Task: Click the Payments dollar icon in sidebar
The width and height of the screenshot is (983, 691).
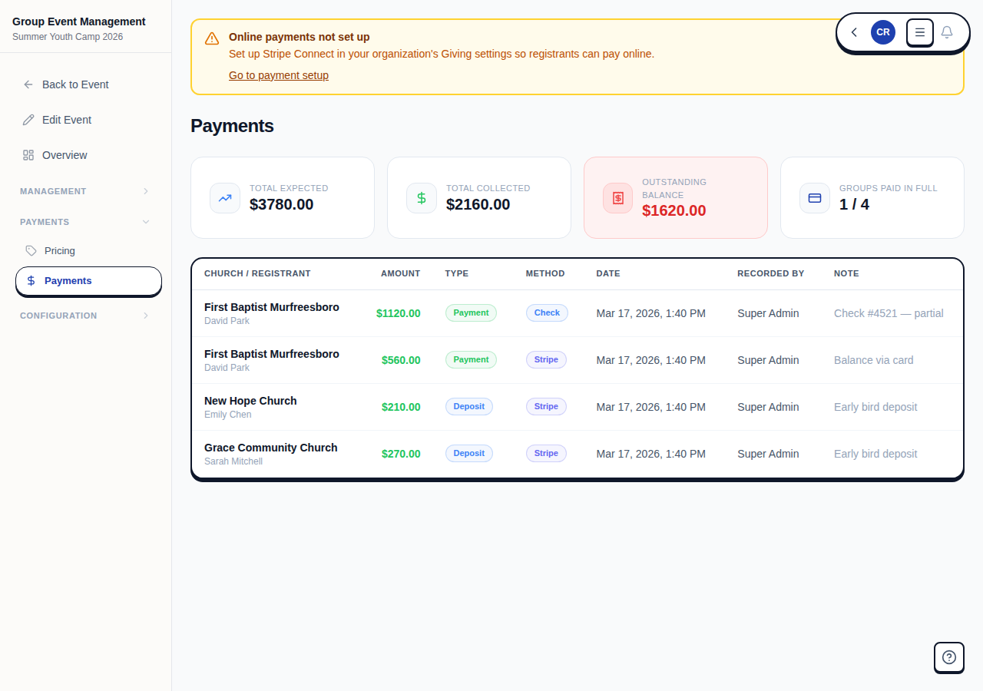Action: click(x=31, y=280)
